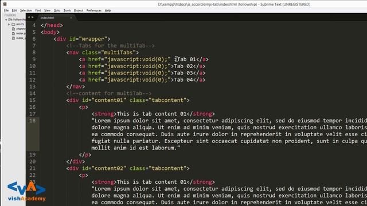Click the "Tab 02" anchor text
367x206 pixels.
click(x=183, y=66)
